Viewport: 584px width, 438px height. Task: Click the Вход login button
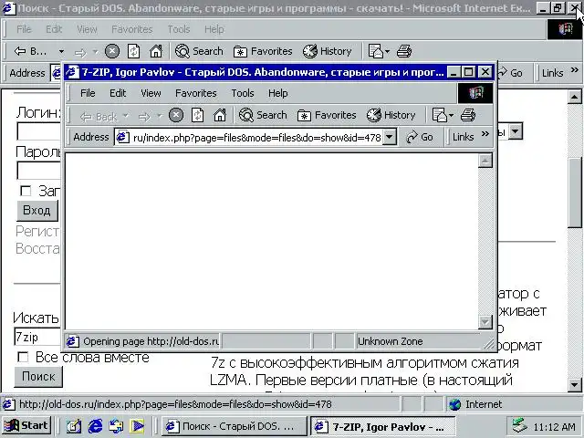(36, 211)
